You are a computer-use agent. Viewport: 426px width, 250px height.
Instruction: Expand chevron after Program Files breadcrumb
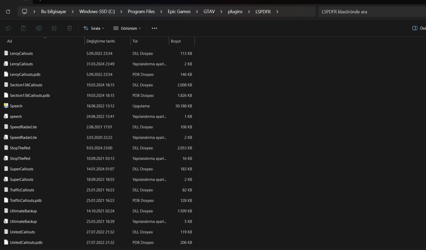(161, 12)
